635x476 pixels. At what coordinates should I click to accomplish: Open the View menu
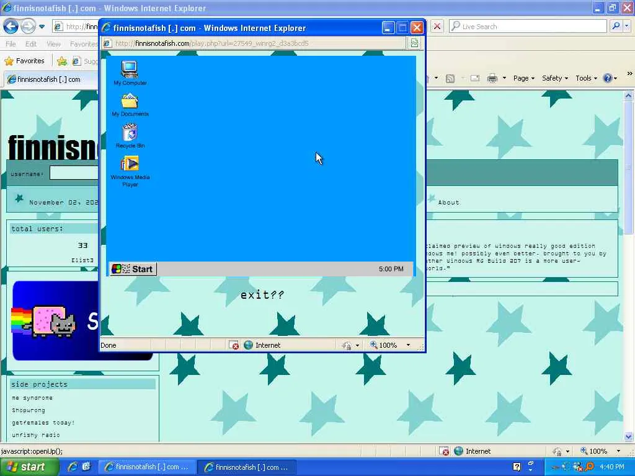(53, 44)
